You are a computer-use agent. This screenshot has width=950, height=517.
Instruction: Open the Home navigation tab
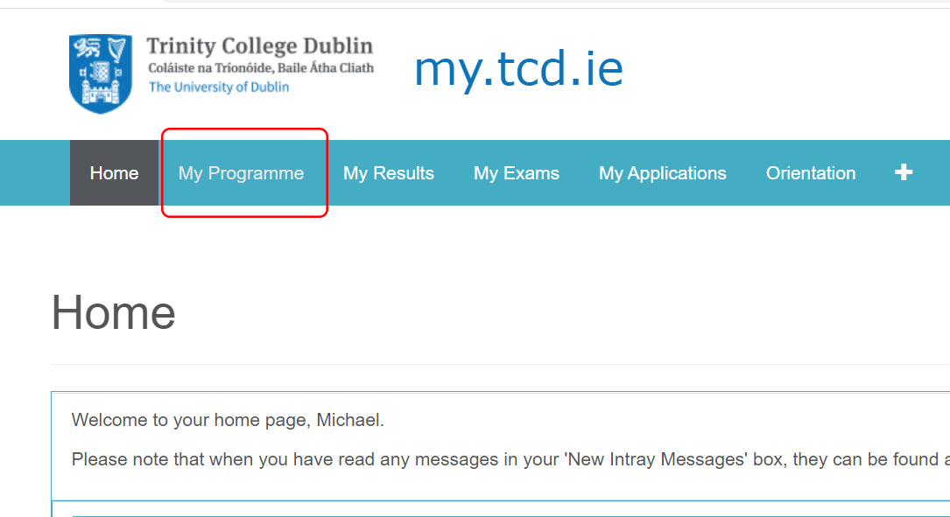click(x=114, y=173)
